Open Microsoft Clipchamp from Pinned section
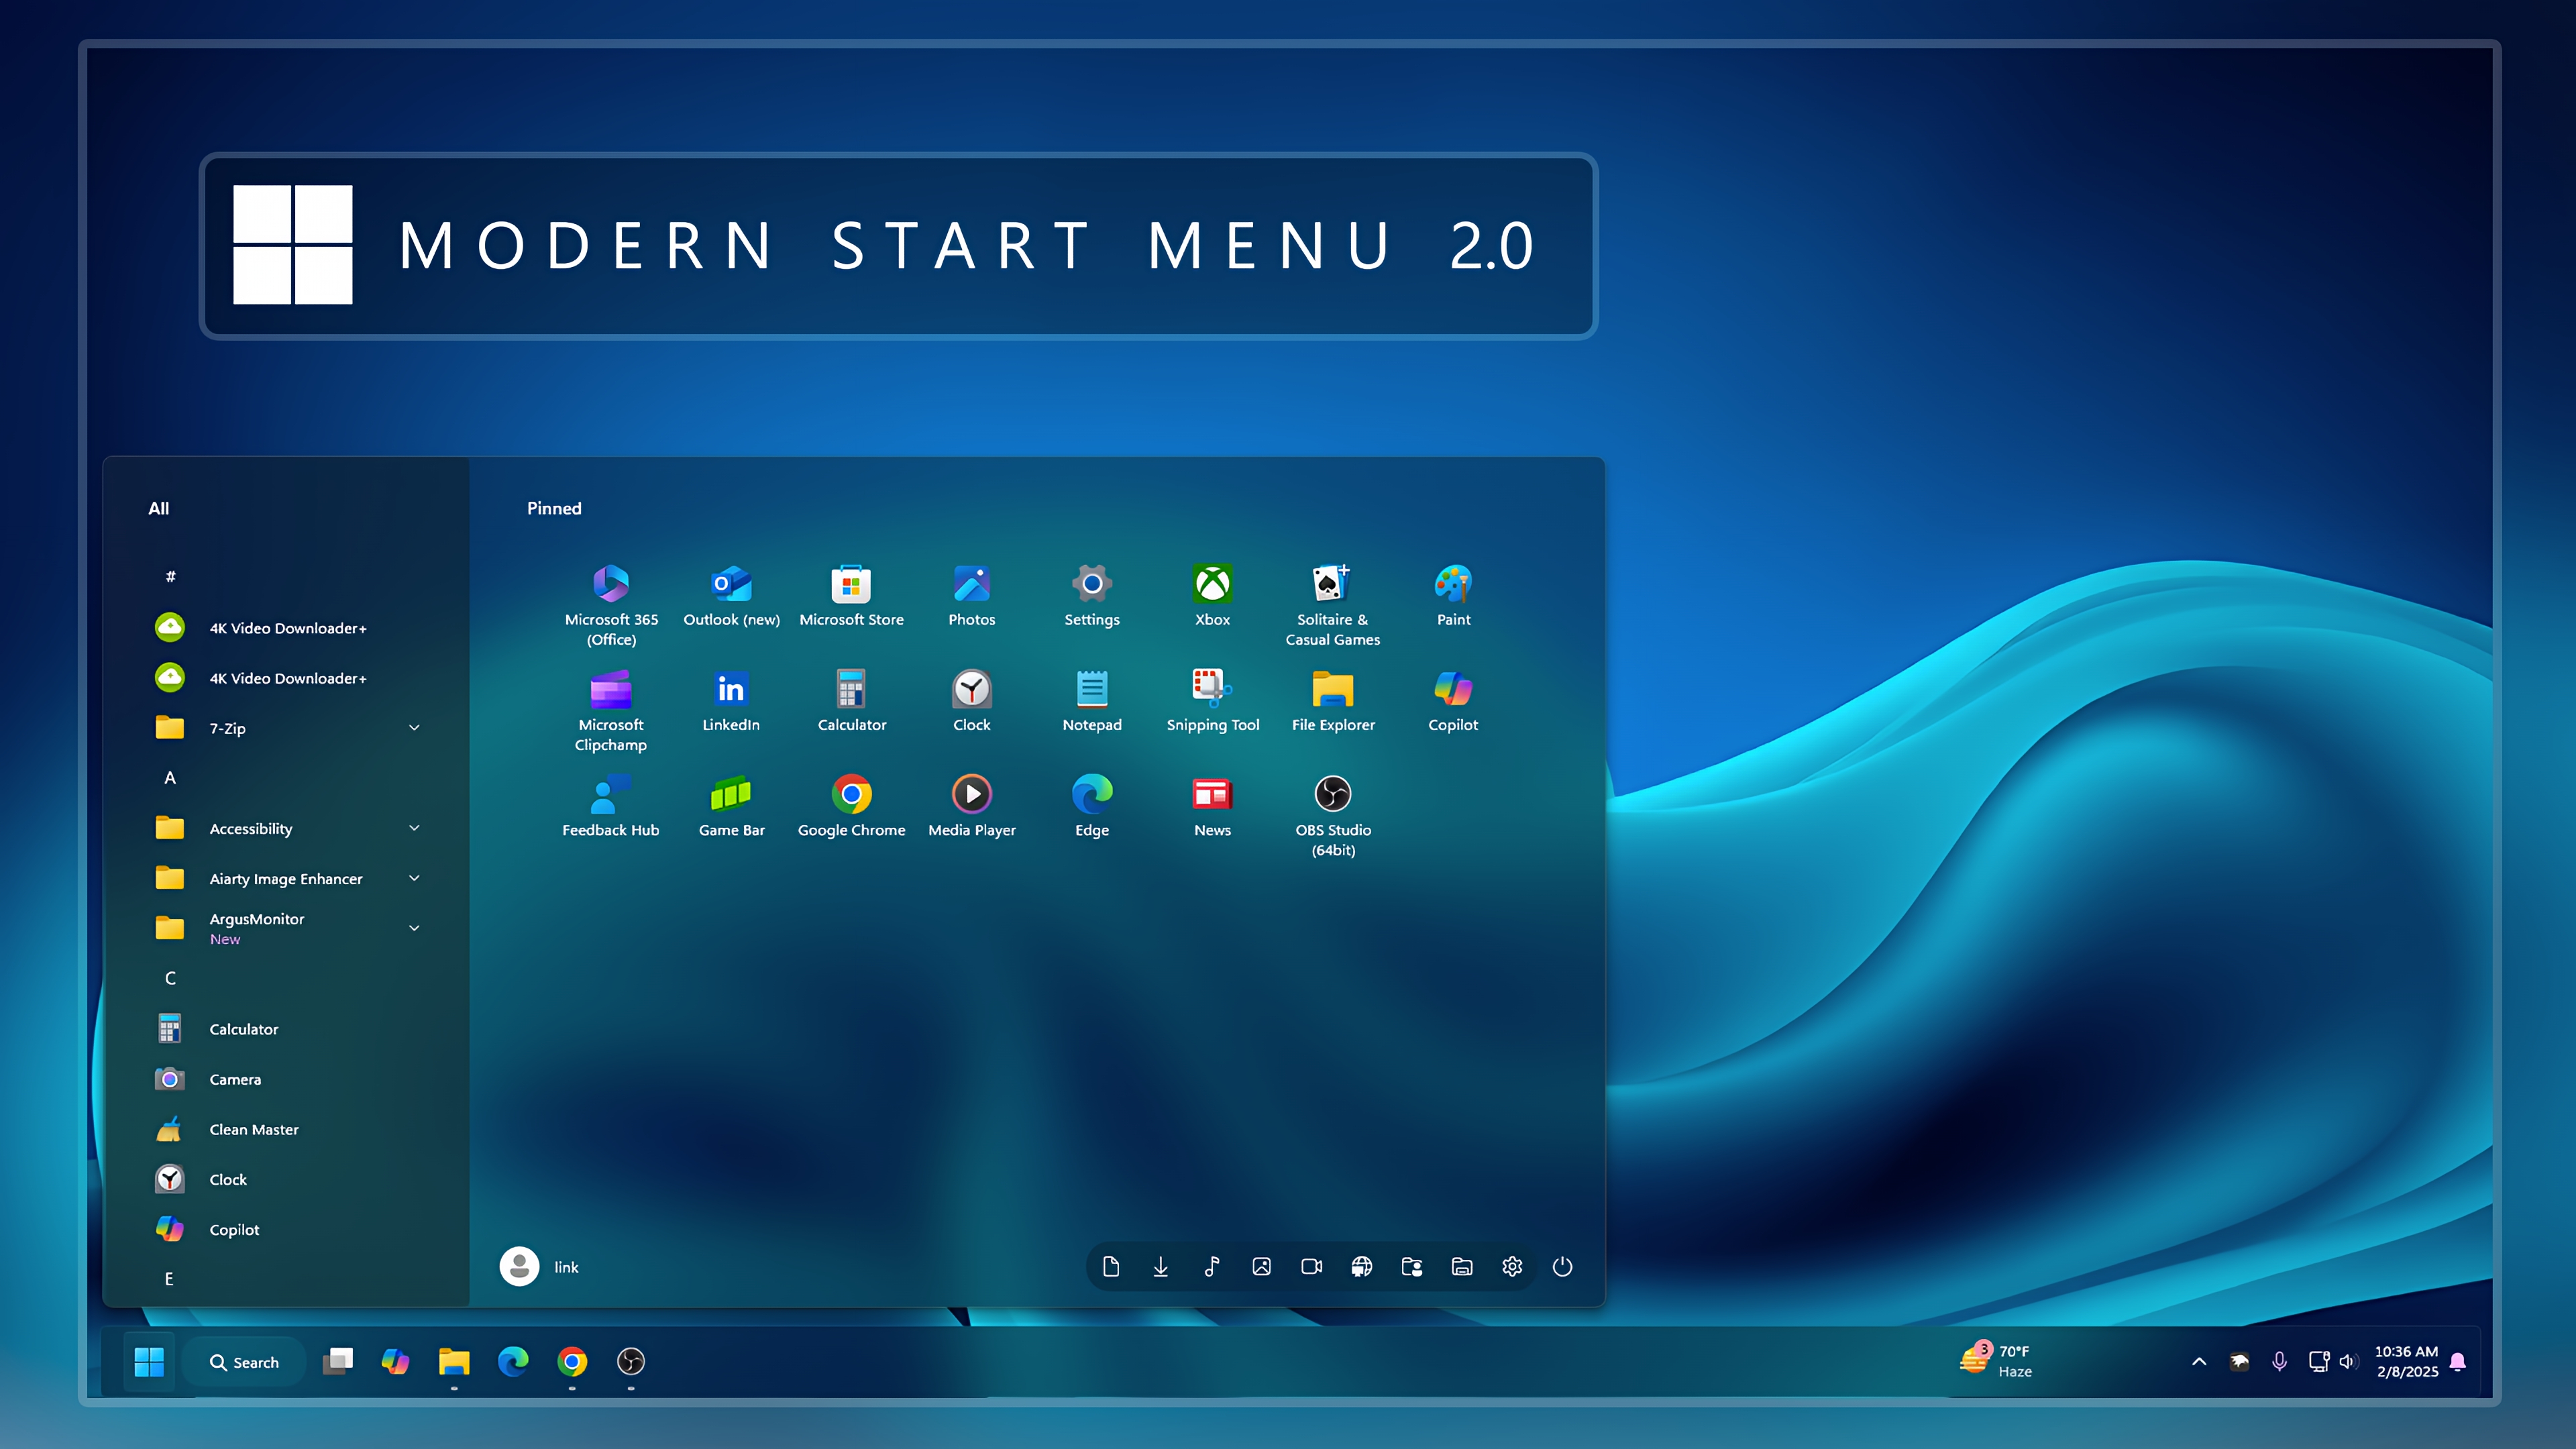Viewport: 2576px width, 1449px height. point(611,689)
